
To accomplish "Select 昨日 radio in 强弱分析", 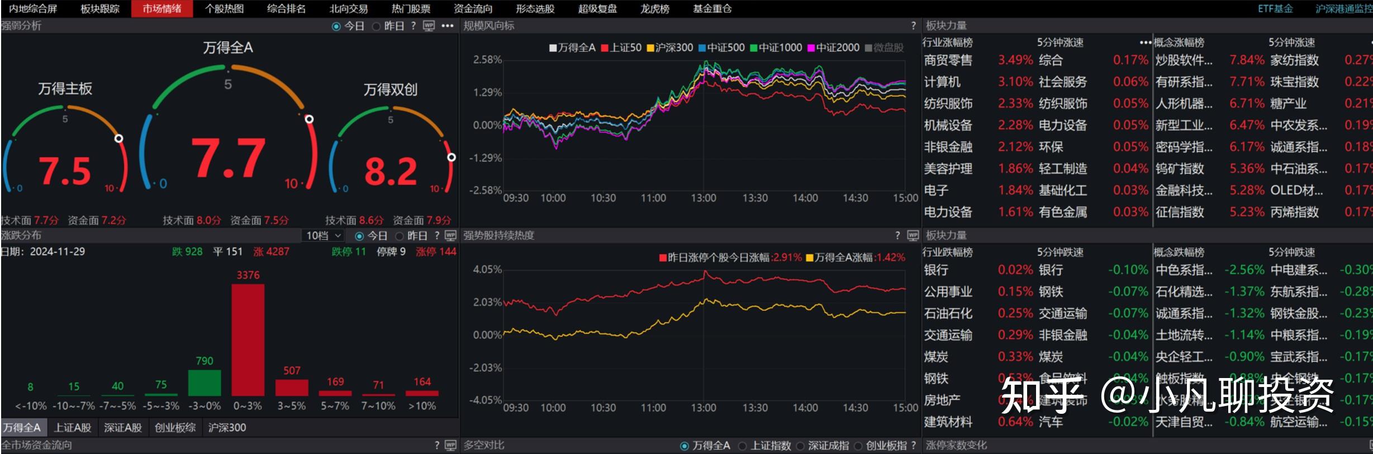I will coord(377,26).
